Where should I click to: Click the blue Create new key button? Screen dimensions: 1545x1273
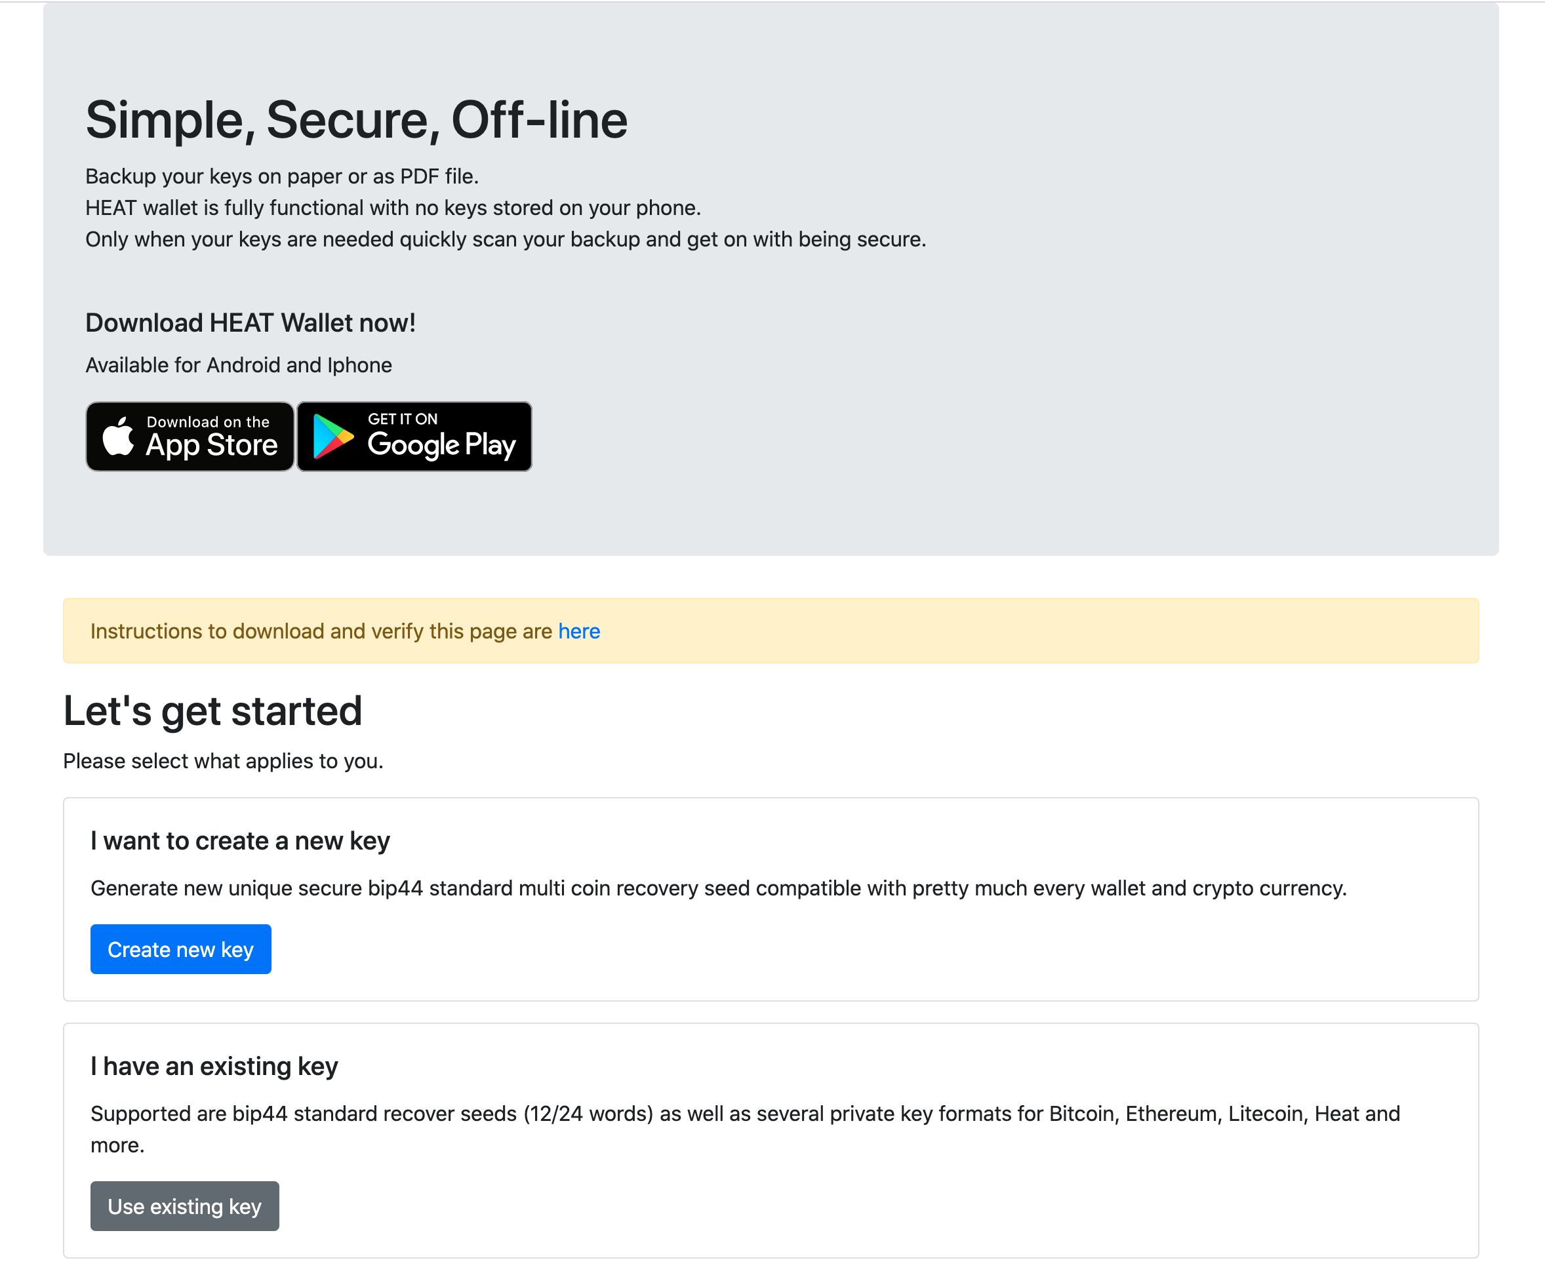tap(180, 950)
